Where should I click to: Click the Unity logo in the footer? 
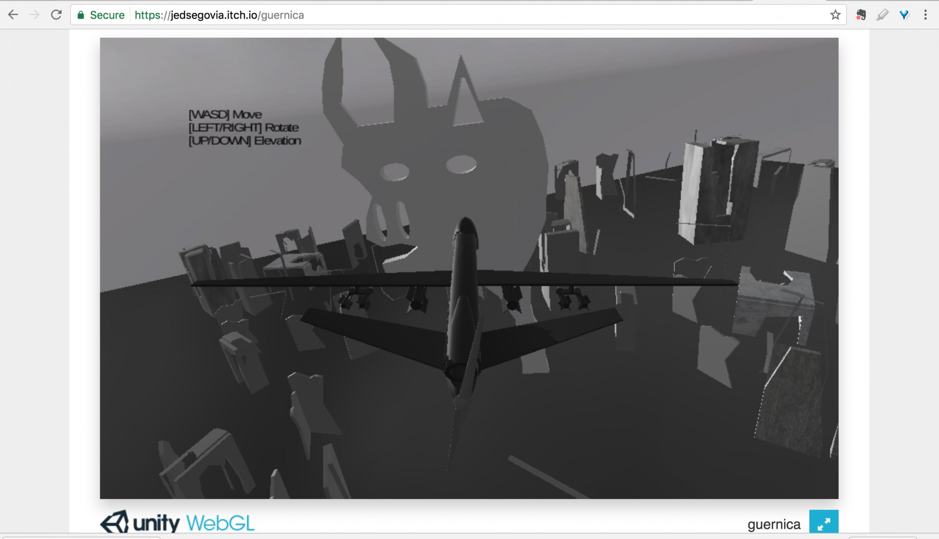click(x=140, y=522)
